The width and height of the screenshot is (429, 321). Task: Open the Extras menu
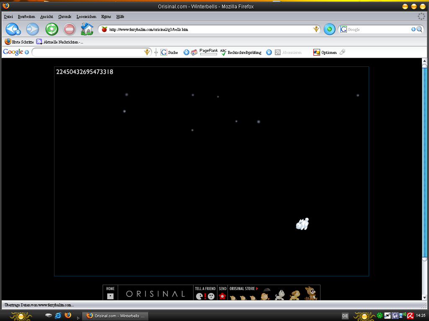click(x=106, y=17)
